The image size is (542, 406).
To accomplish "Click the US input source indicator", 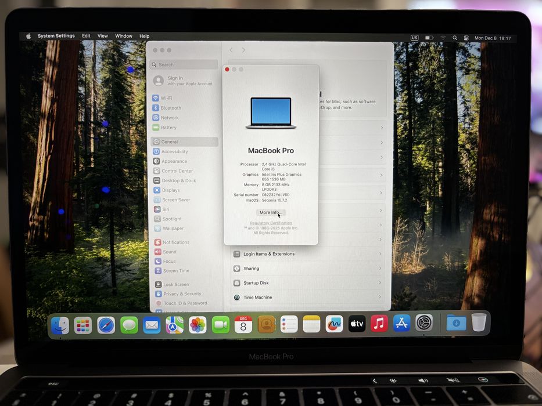I will (414, 38).
